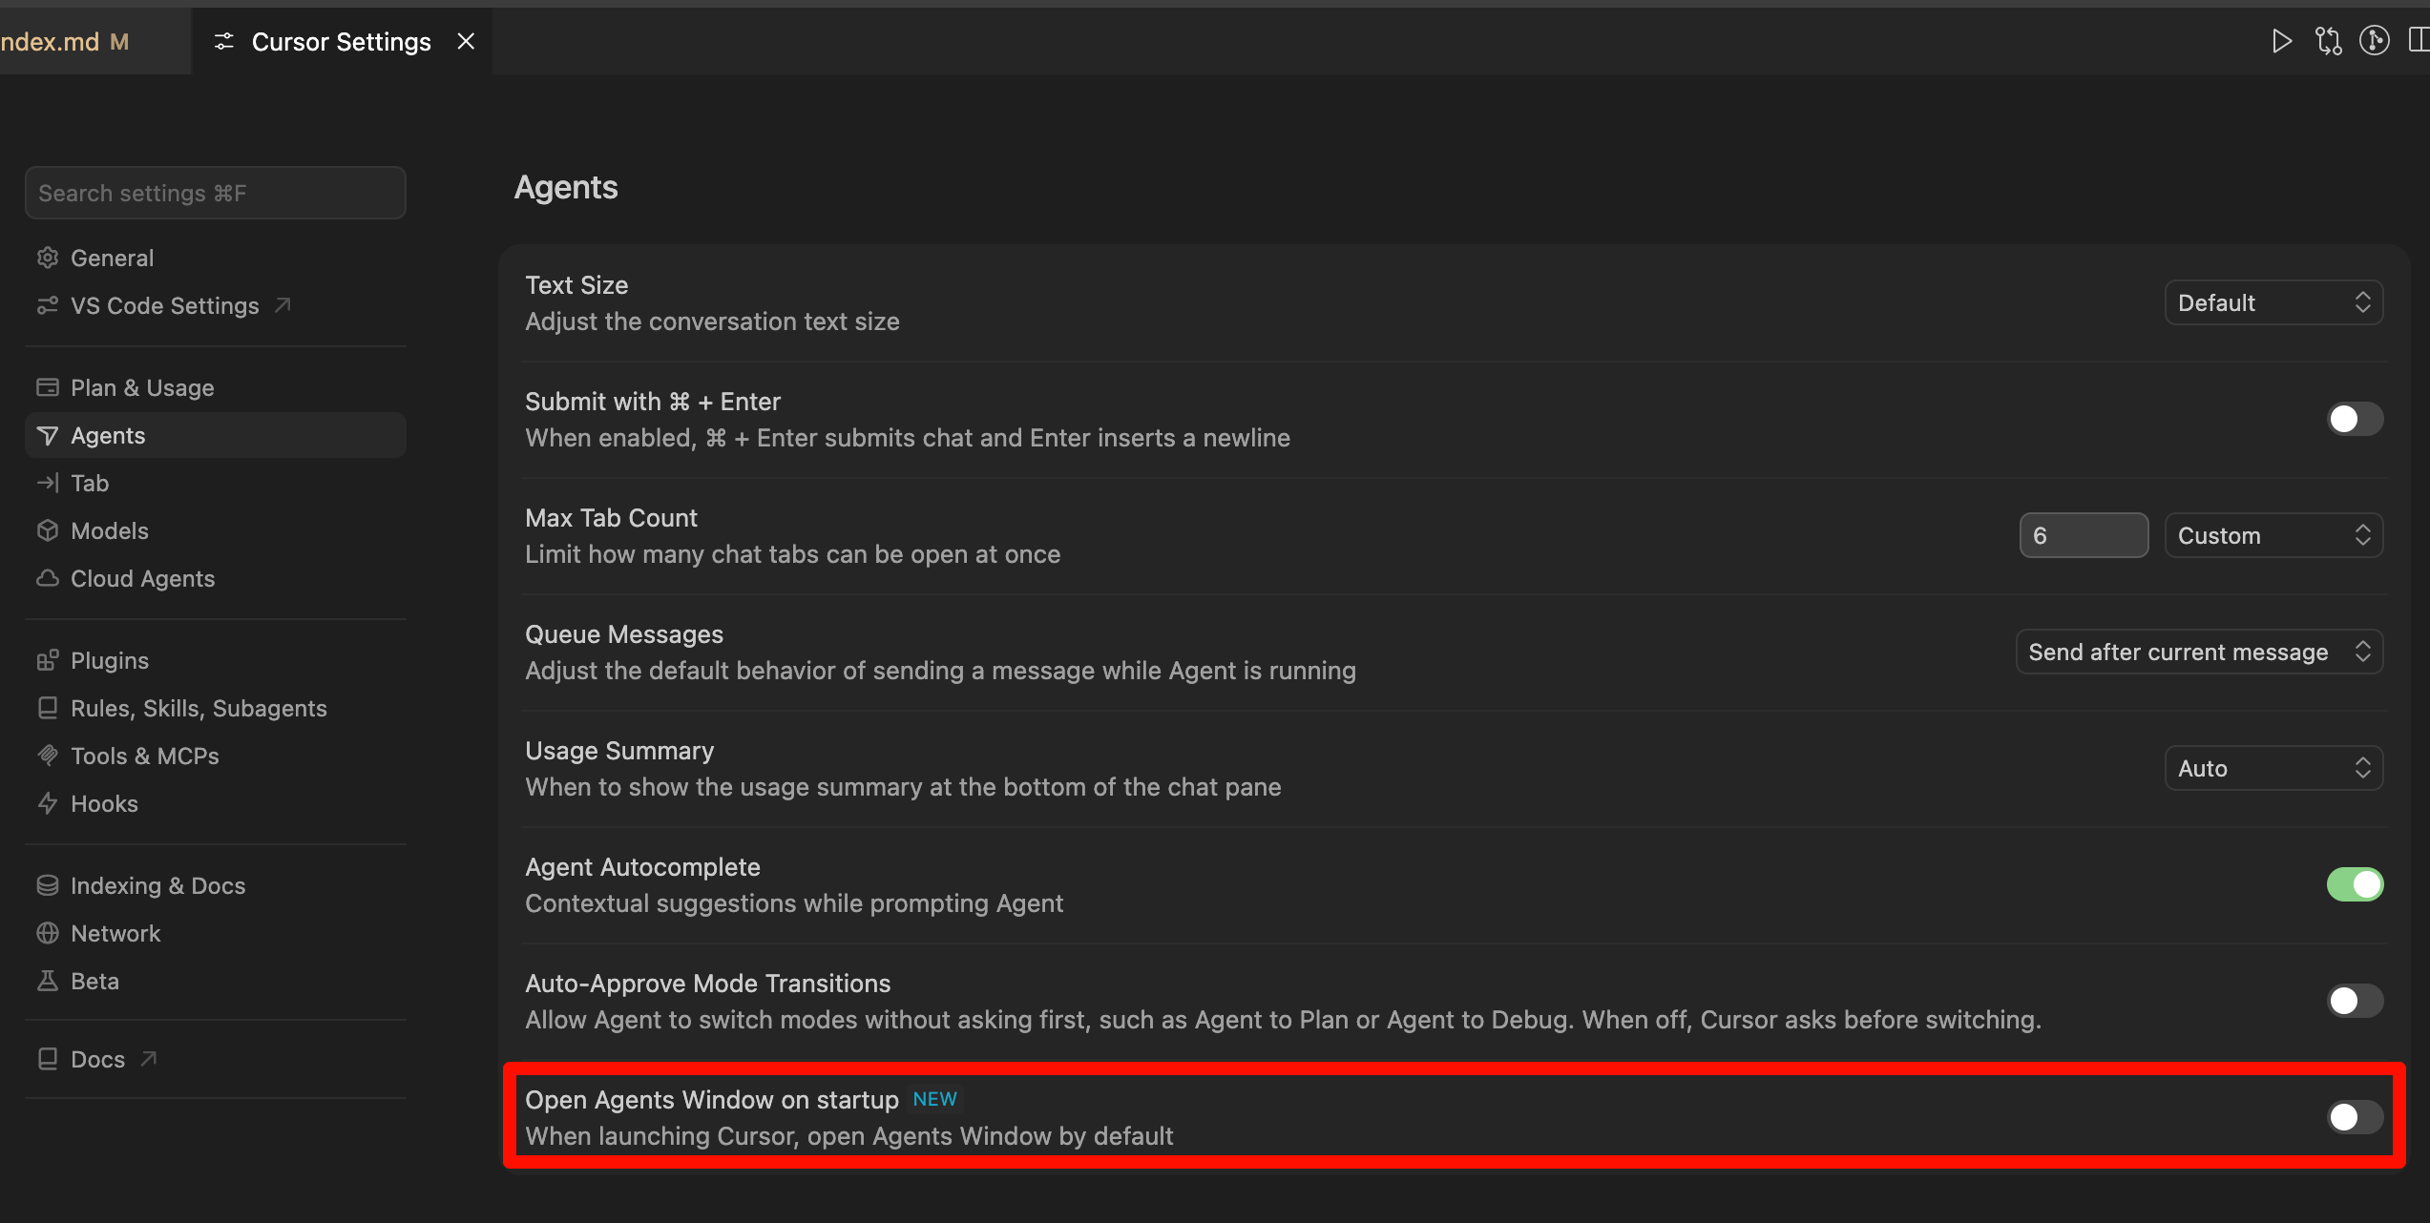Viewport: 2430px width, 1223px height.
Task: Open Indexing & Docs settings
Action: coord(216,885)
